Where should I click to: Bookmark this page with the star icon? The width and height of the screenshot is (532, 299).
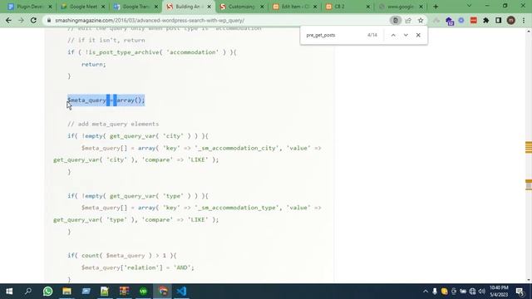(421, 20)
